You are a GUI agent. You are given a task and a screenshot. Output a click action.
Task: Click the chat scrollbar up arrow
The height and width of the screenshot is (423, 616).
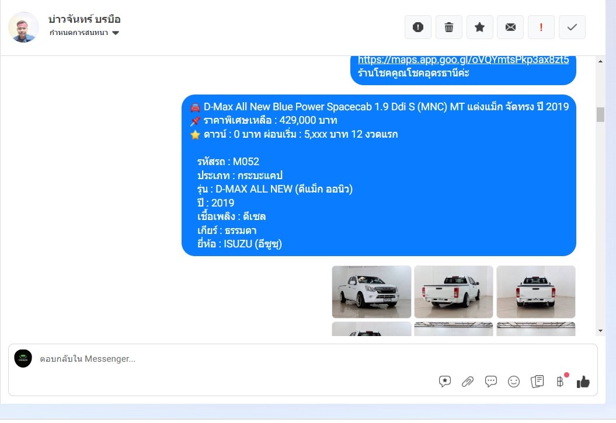pyautogui.click(x=600, y=61)
